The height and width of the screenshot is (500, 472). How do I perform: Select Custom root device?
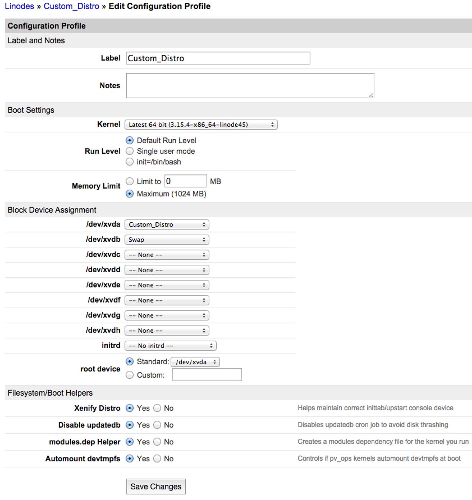coord(130,375)
